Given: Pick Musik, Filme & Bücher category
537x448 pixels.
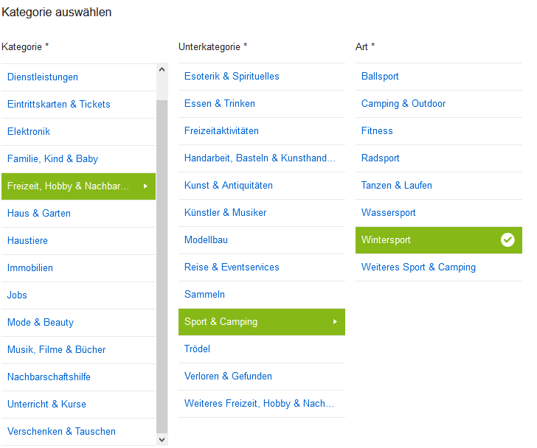Looking at the screenshot, I should tap(56, 350).
